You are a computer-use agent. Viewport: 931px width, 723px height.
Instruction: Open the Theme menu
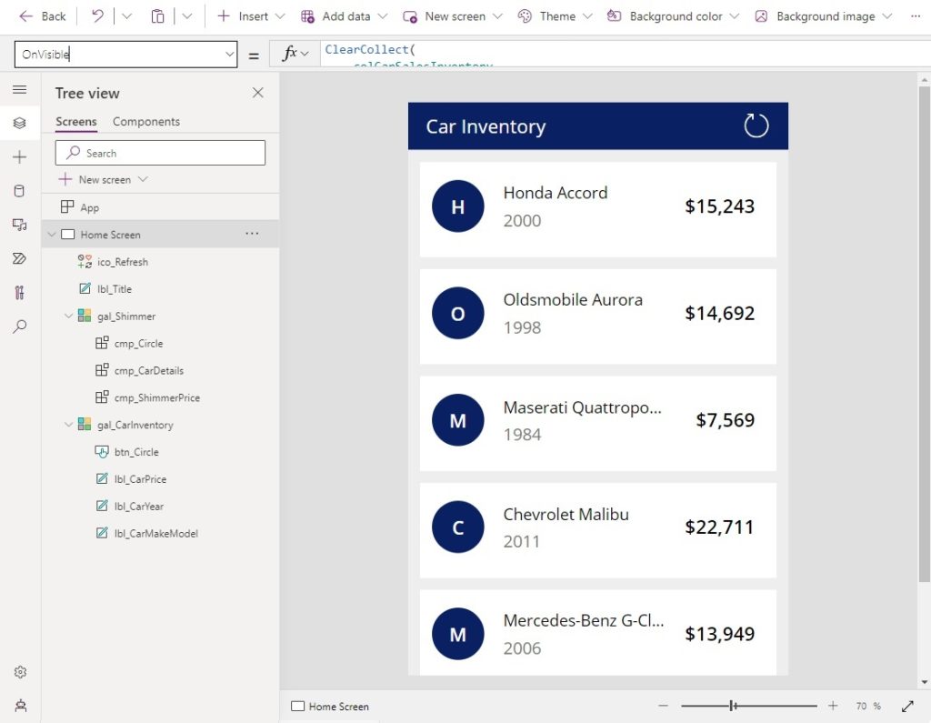pos(555,16)
